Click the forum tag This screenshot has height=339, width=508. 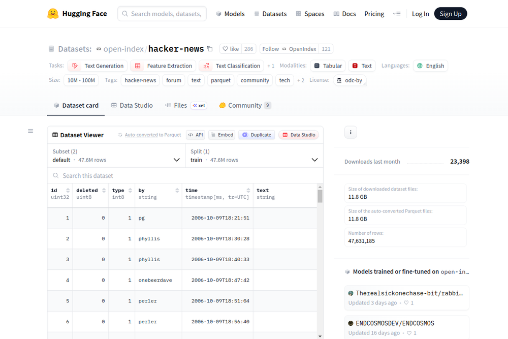pos(174,80)
